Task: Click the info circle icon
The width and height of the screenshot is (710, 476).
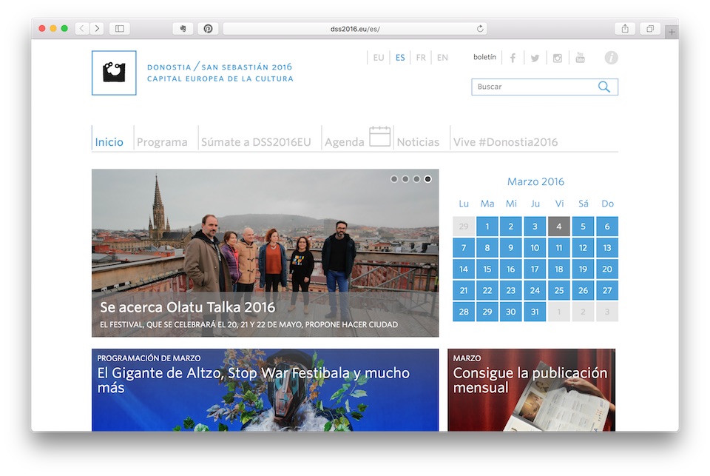Action: 611,58
